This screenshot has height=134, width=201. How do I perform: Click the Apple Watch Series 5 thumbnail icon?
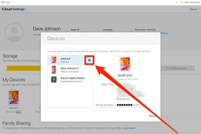(54, 80)
